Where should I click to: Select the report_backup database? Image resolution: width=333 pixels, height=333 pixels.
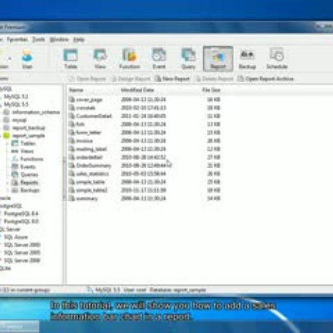coord(29,128)
